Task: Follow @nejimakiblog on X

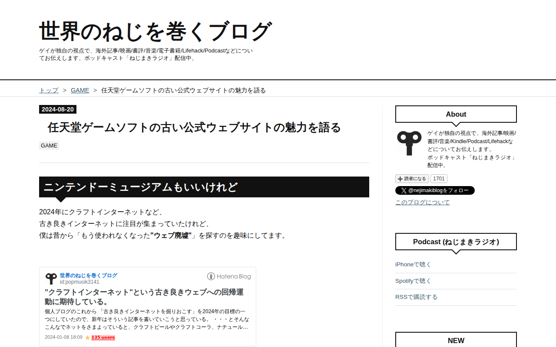Action: 435,190
